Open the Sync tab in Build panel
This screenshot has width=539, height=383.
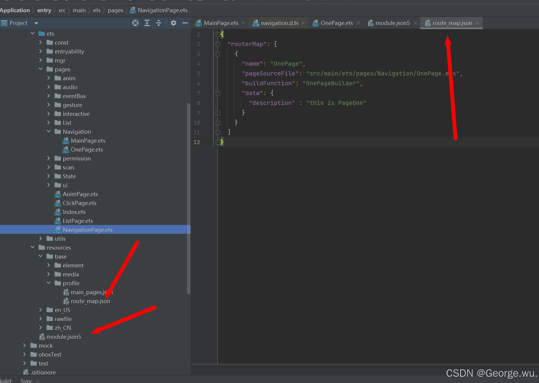[x=26, y=381]
